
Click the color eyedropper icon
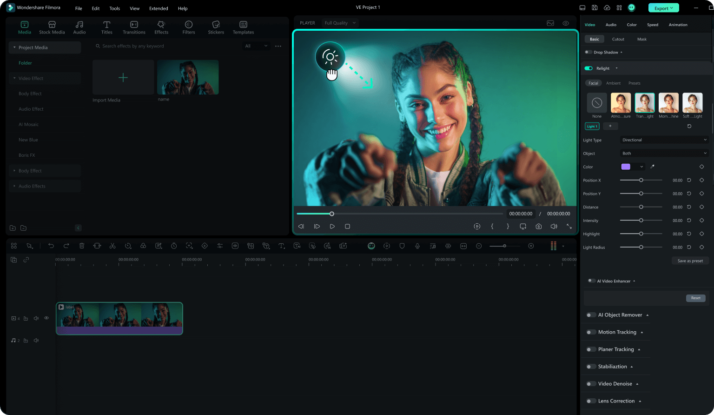652,167
